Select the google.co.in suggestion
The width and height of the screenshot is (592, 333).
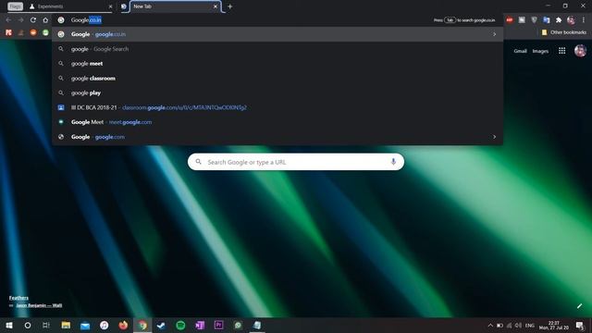(x=277, y=34)
